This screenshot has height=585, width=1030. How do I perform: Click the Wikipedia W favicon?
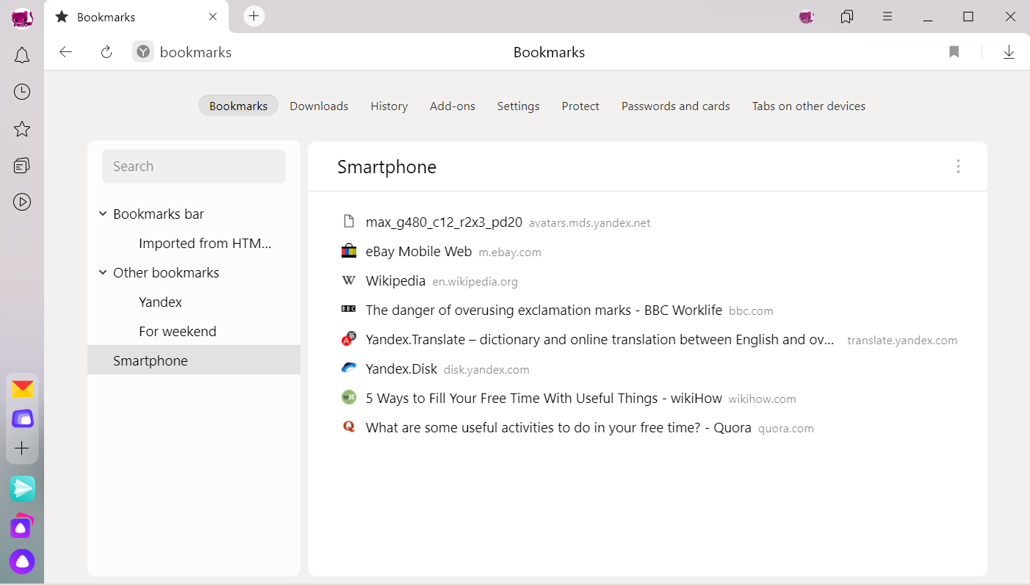tap(349, 281)
